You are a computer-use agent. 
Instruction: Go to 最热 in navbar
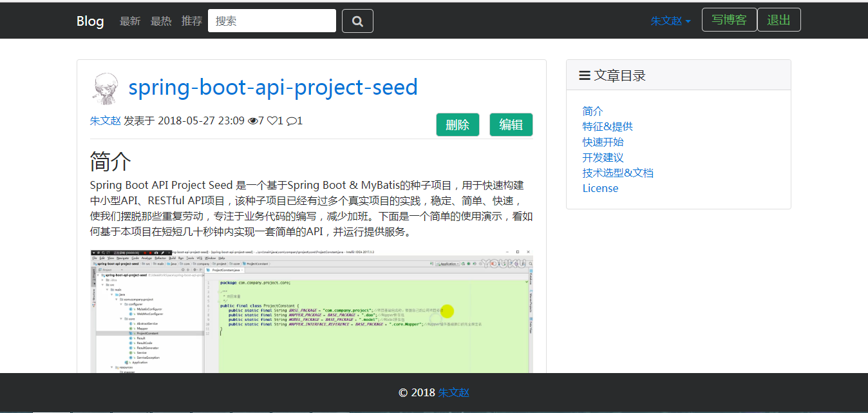(x=161, y=21)
